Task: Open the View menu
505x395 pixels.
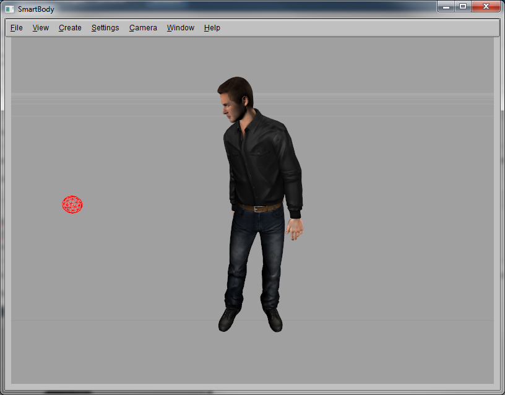Action: pos(41,28)
